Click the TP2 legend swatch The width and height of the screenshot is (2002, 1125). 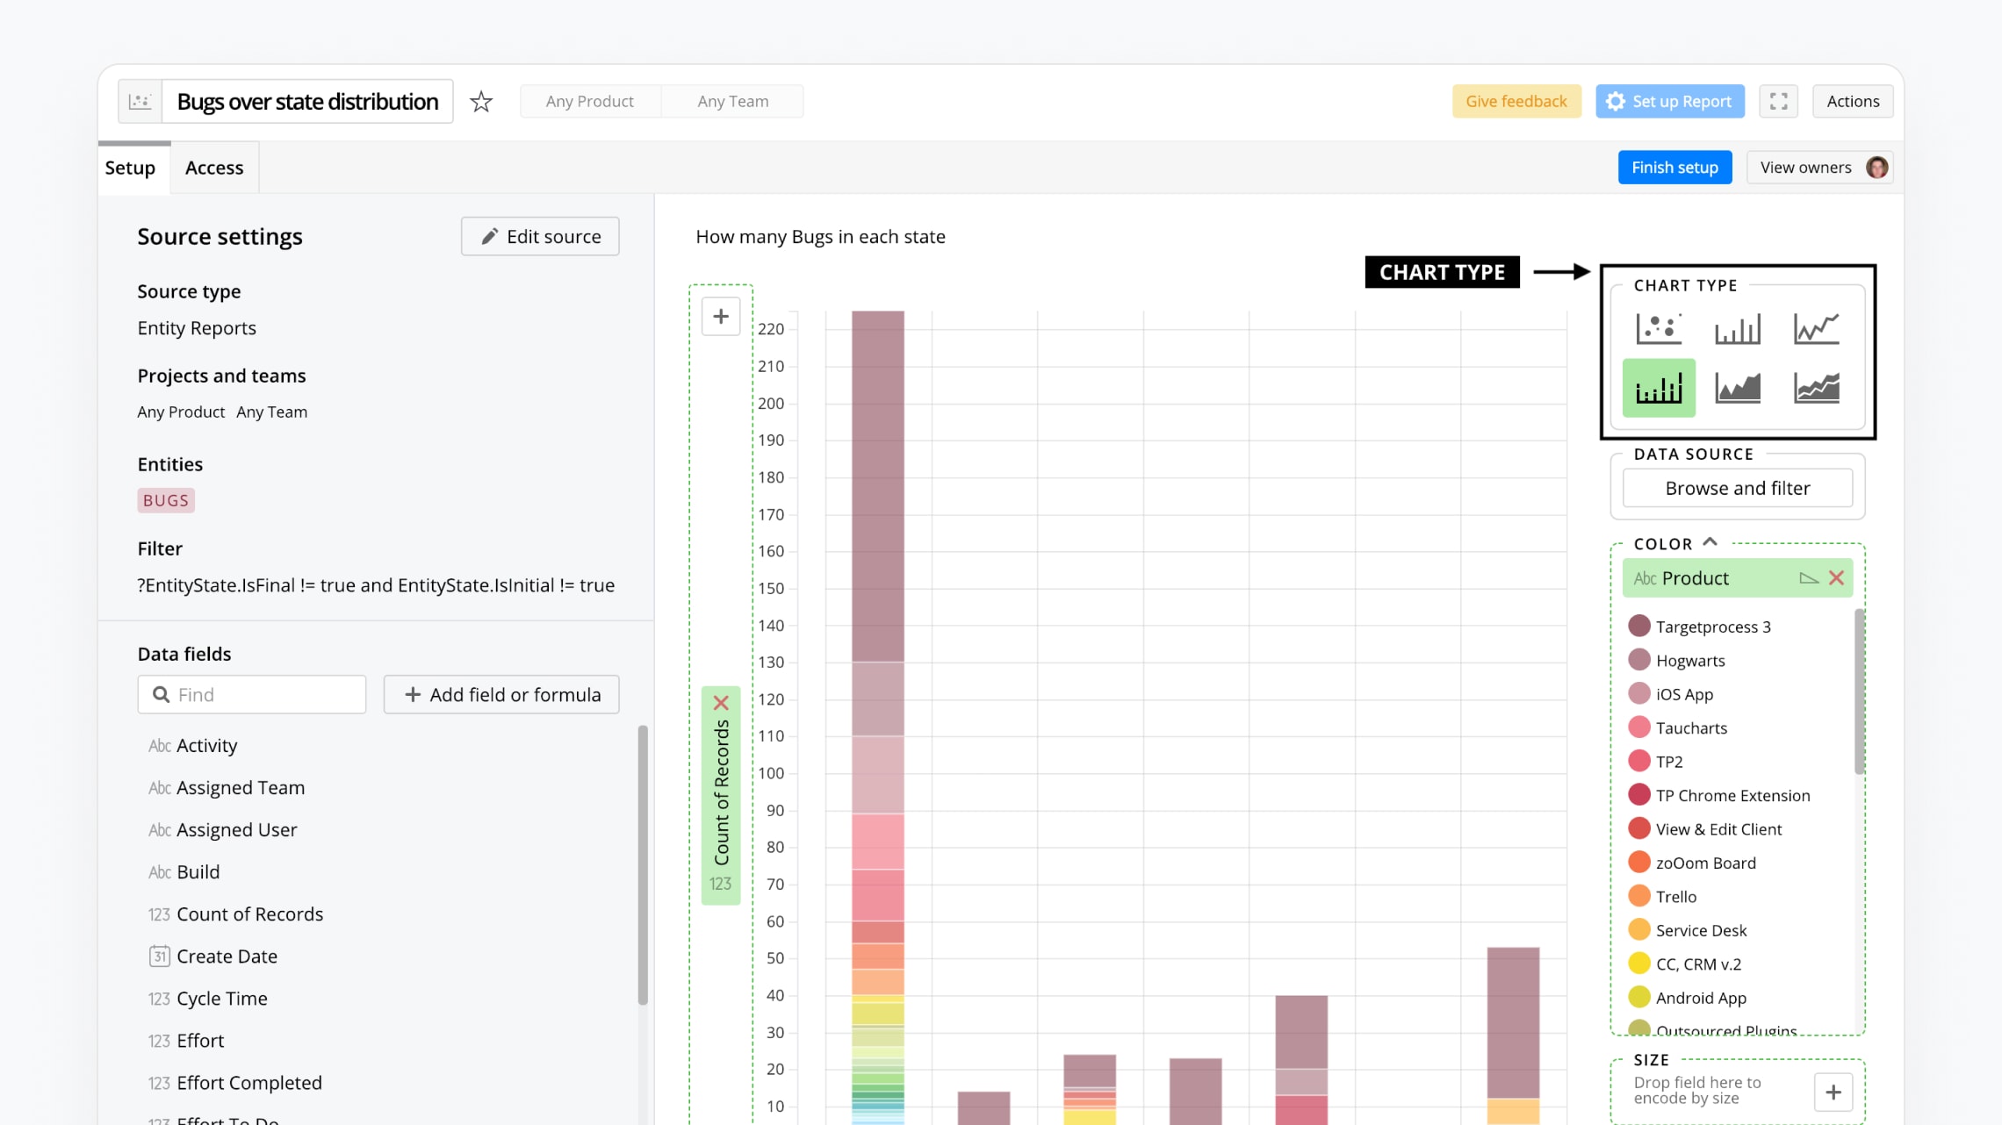click(x=1638, y=761)
